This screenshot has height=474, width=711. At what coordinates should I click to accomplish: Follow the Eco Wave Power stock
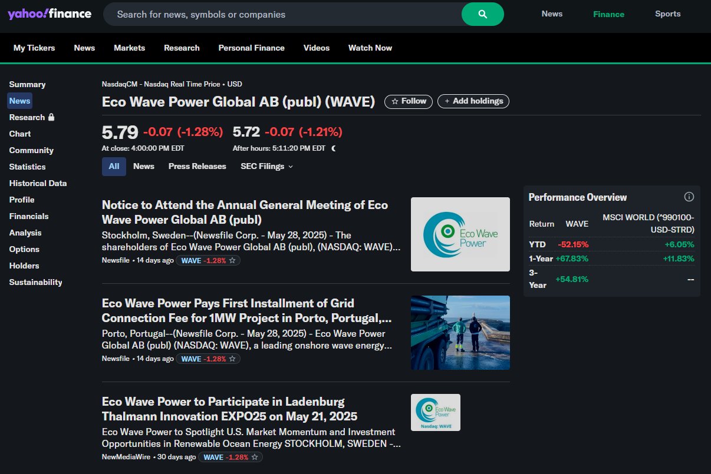409,101
